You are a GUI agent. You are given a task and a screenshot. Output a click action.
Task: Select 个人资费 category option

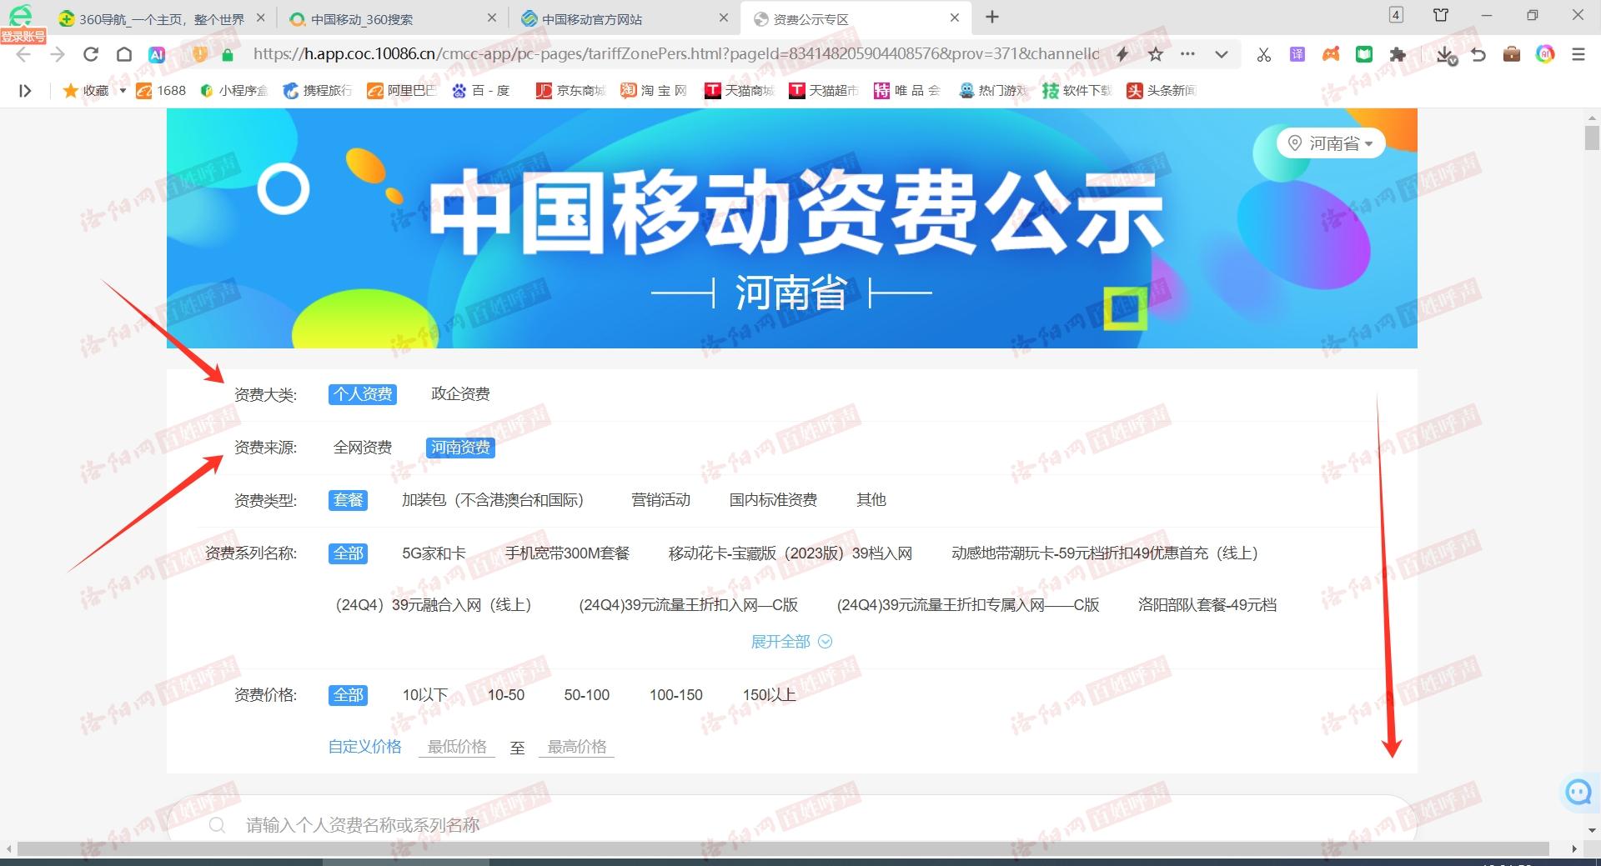(363, 394)
